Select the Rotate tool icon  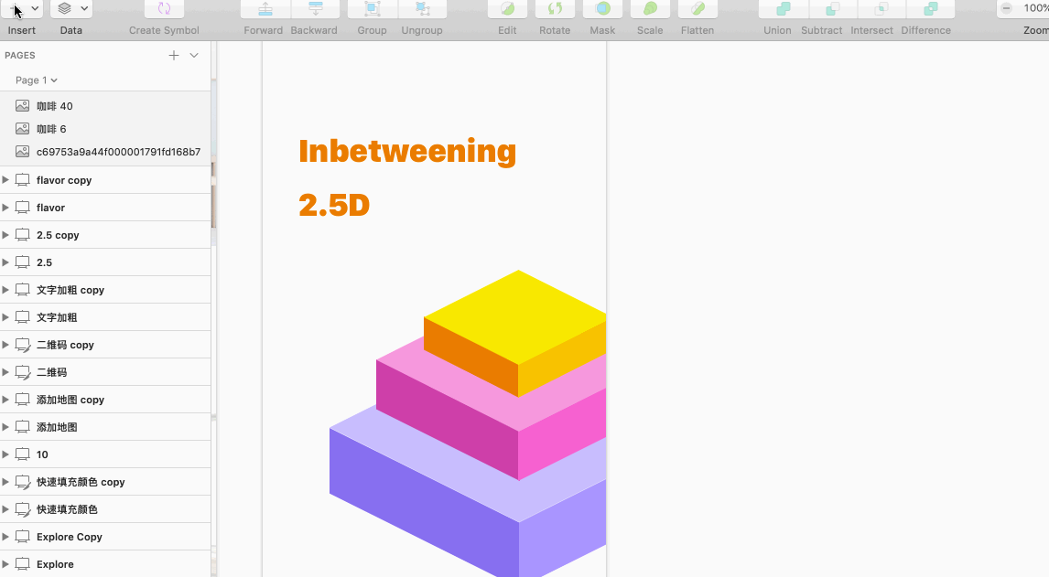click(555, 9)
